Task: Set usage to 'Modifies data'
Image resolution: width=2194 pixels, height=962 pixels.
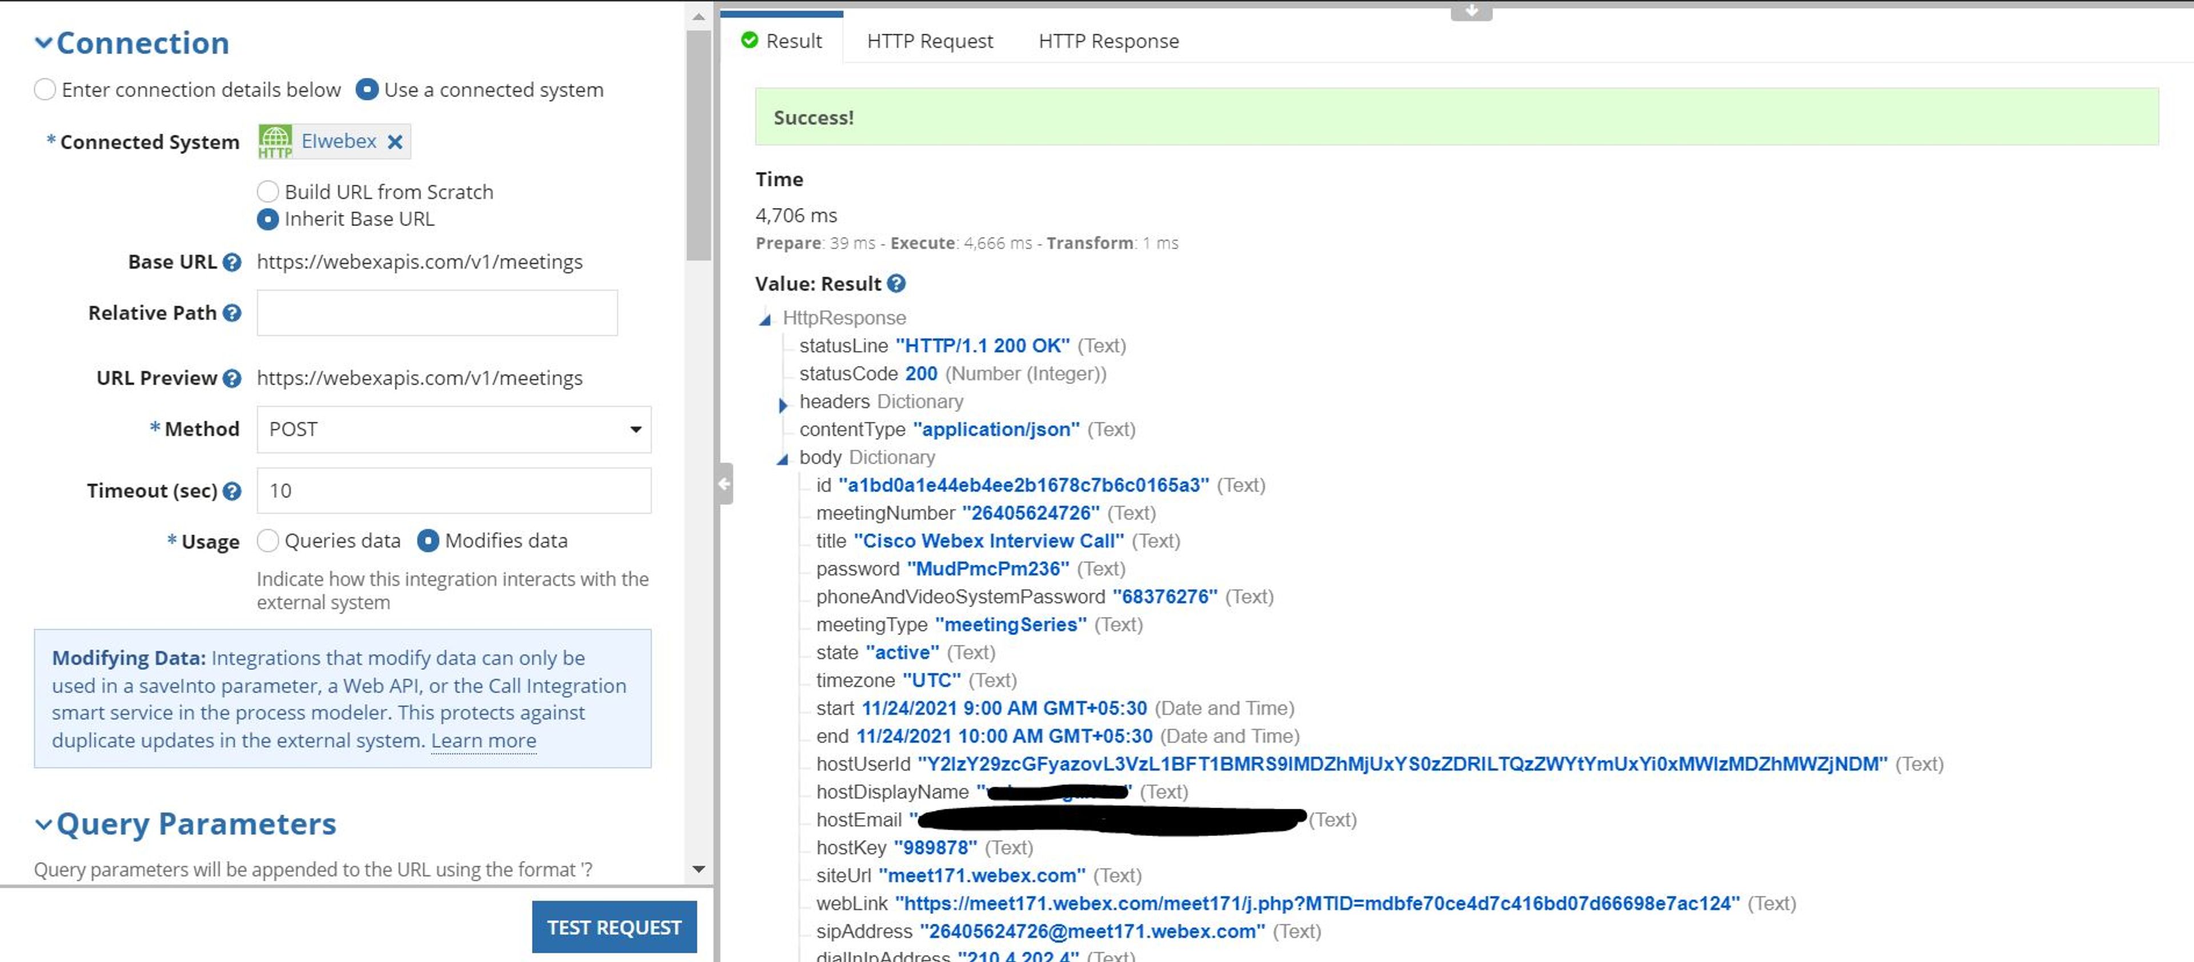Action: click(x=429, y=541)
